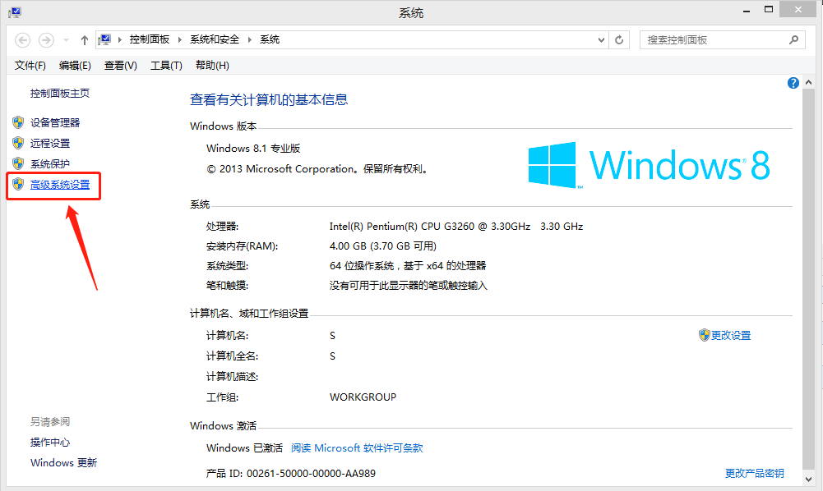
Task: Click the Windows 已激活 status text
Action: pos(244,448)
